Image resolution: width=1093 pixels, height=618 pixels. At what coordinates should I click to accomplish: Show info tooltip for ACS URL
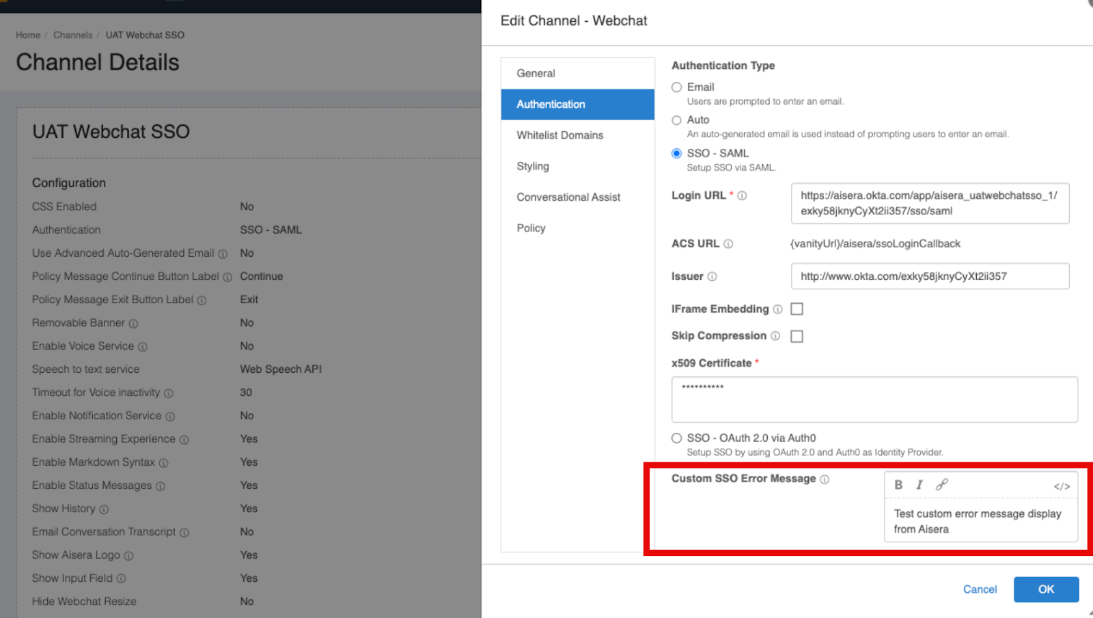pos(728,244)
